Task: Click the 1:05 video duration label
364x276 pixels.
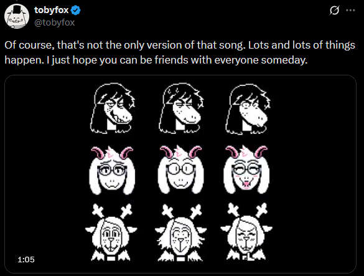Action: [26, 260]
